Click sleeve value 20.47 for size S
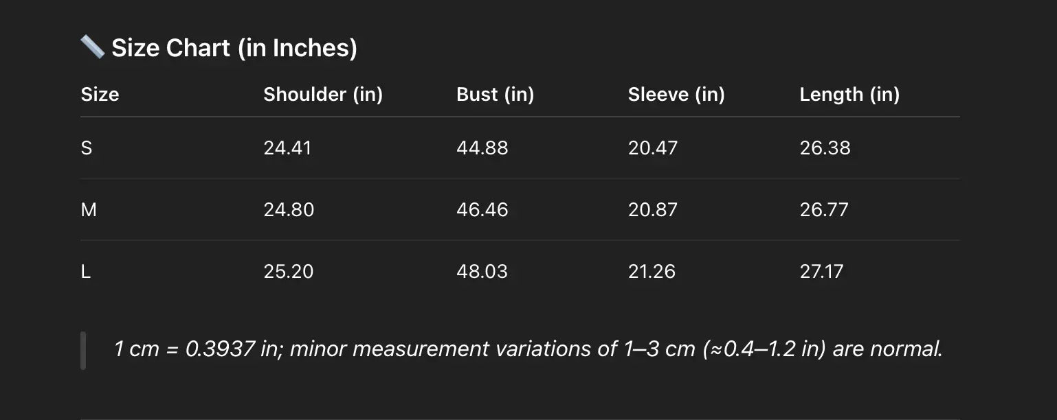Screen dimensions: 1057x420 [652, 148]
